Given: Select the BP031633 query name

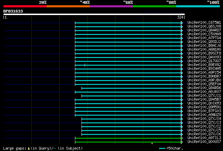Looking at the screenshot, I should pyautogui.click(x=13, y=11).
